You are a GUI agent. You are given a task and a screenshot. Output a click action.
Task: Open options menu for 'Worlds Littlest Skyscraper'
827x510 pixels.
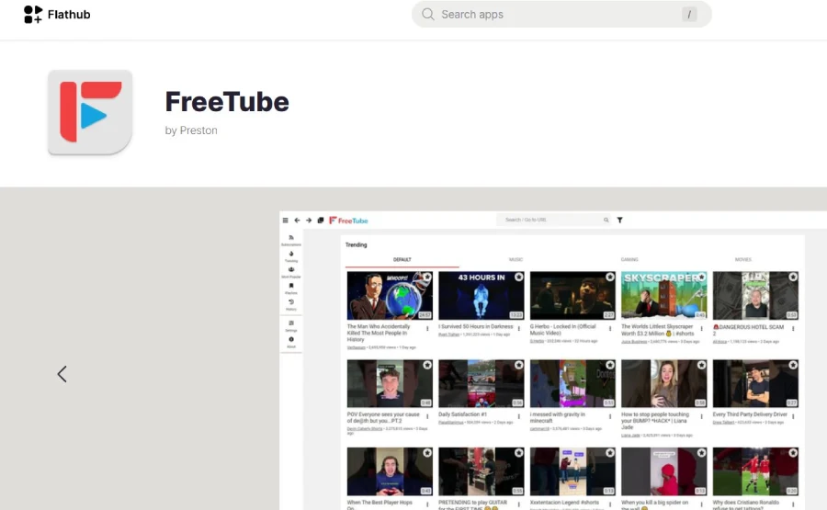(701, 329)
